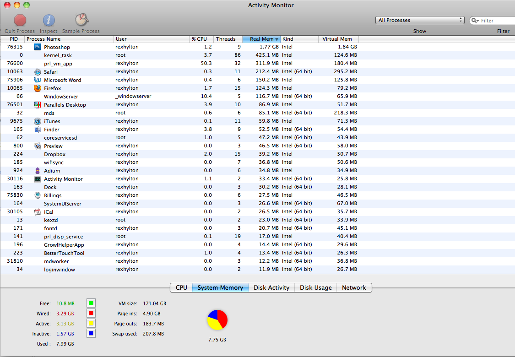Image resolution: width=515 pixels, height=357 pixels.
Task: Sort by Process Name column header
Action: pos(69,39)
